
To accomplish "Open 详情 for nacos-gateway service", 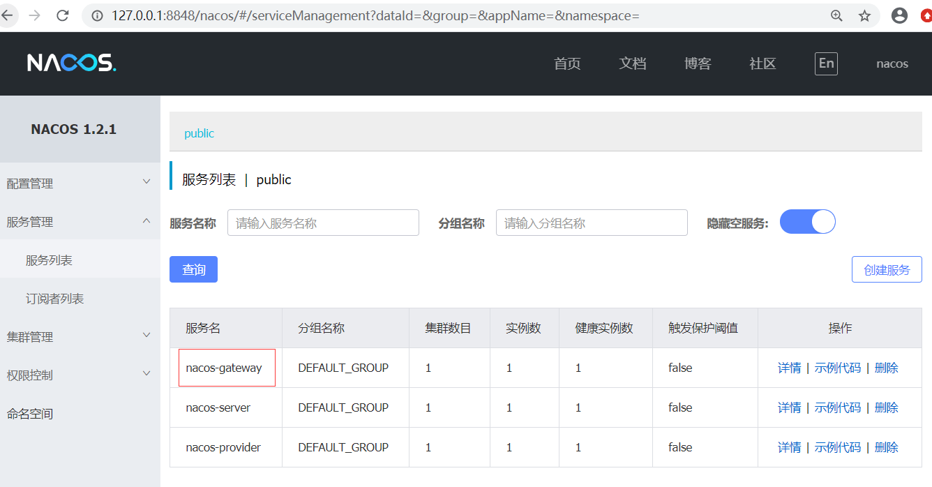I will [x=789, y=368].
